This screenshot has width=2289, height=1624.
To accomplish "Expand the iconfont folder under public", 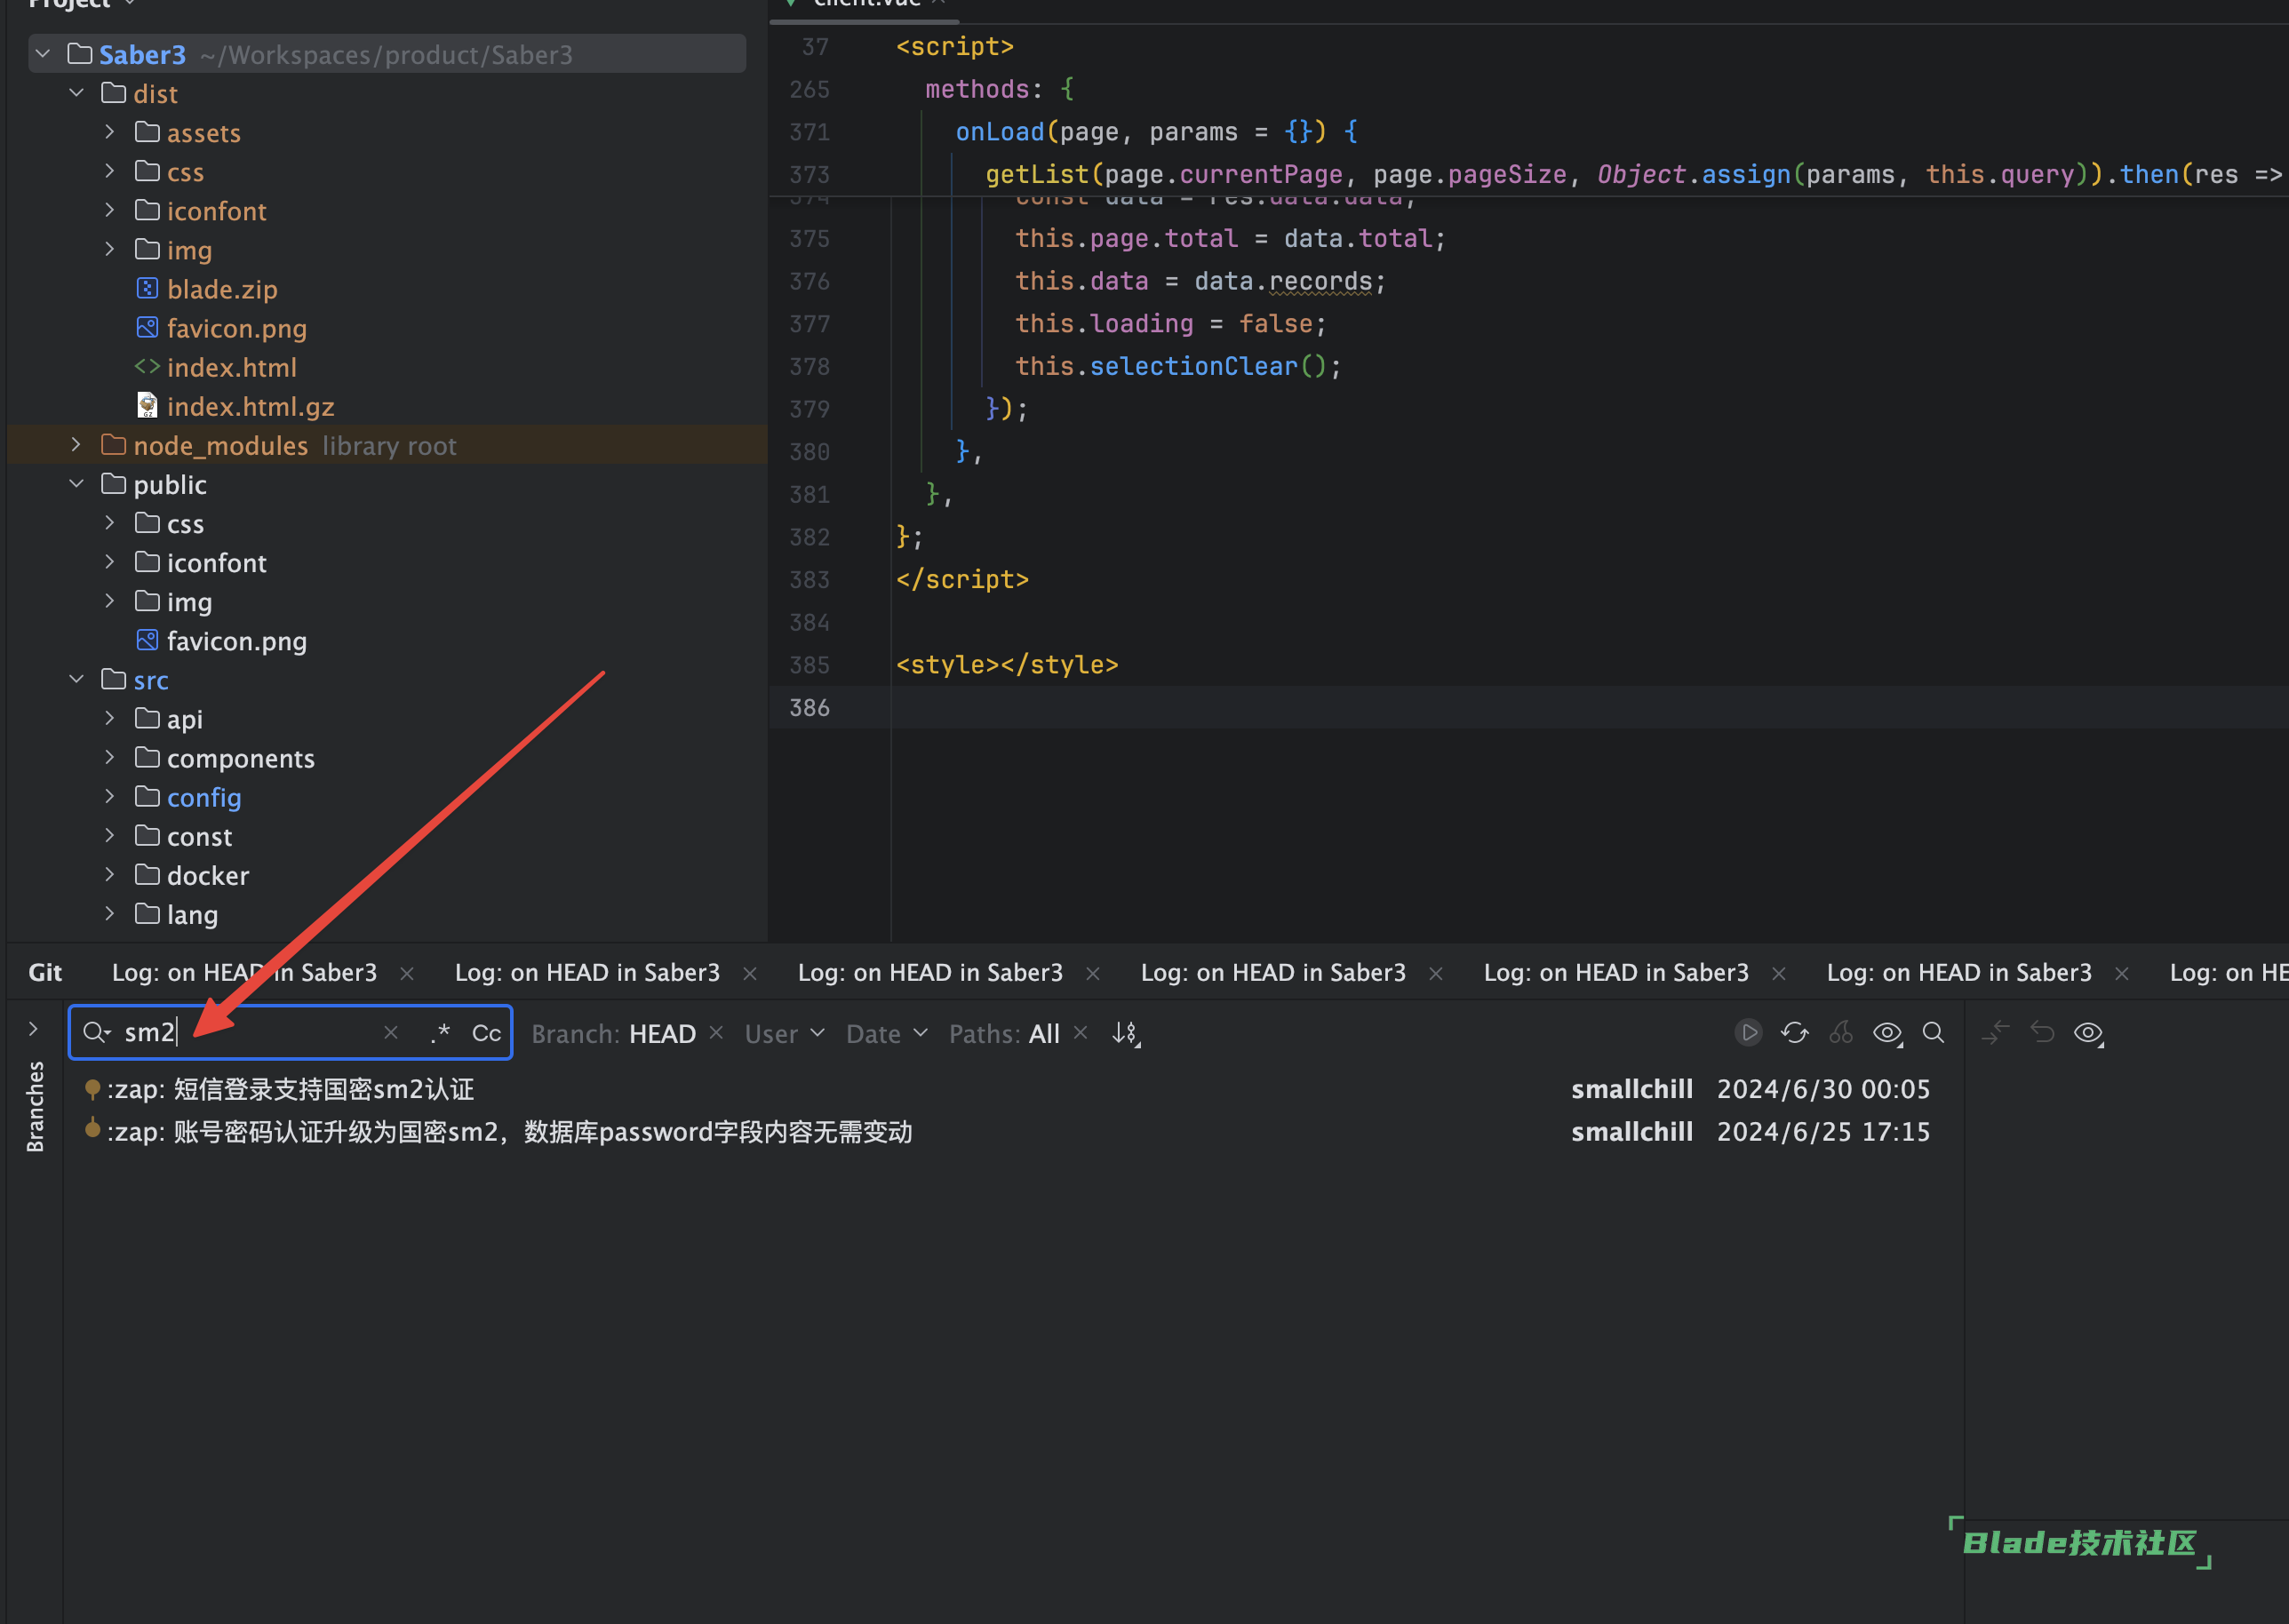I will click(x=109, y=561).
